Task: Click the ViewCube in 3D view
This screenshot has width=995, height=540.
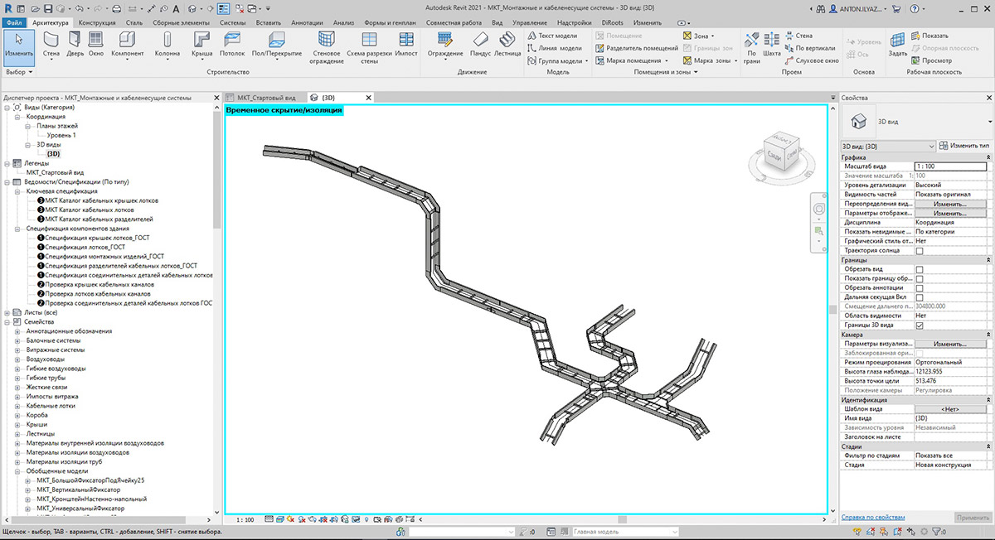Action: (x=779, y=152)
